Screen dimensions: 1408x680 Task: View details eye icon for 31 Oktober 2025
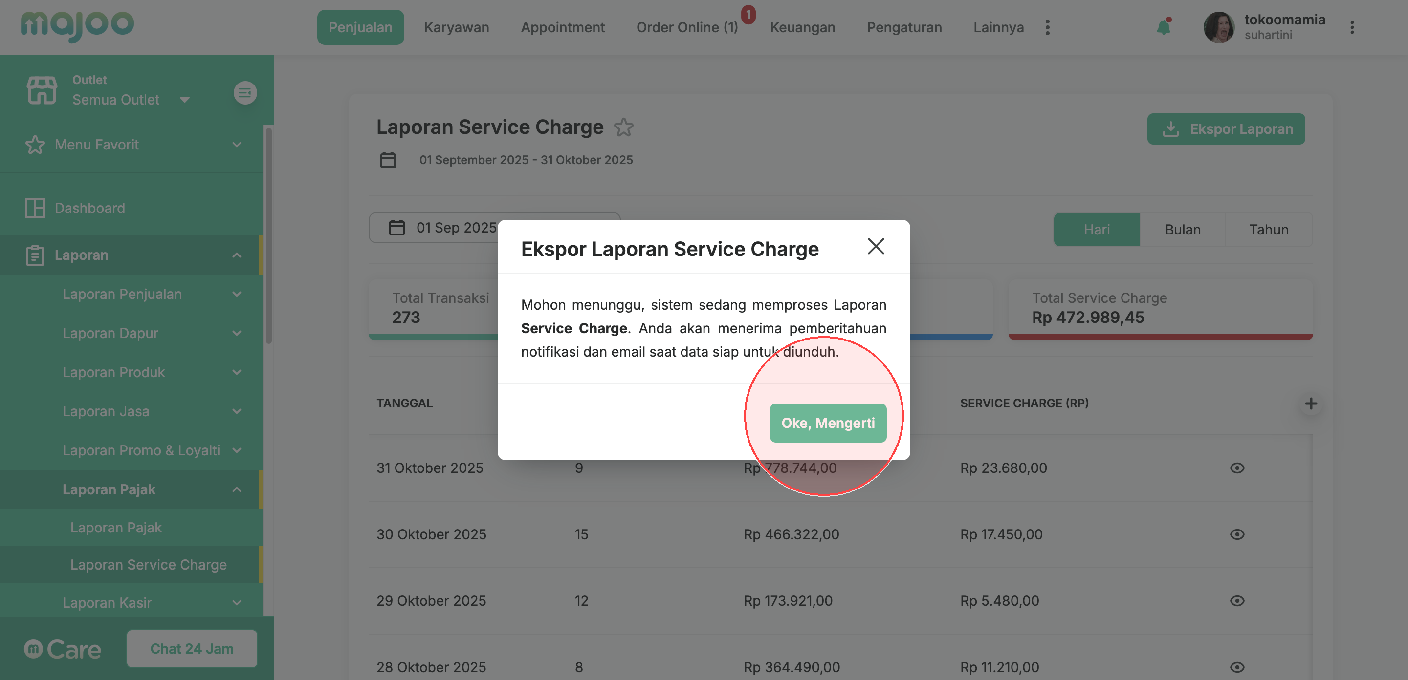click(x=1237, y=468)
